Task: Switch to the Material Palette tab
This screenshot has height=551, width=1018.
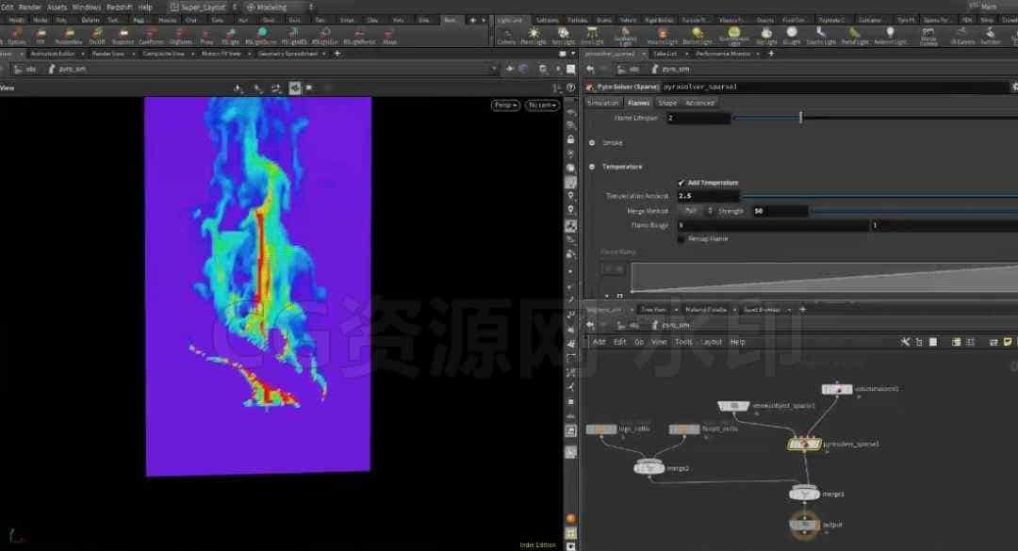Action: [x=705, y=310]
